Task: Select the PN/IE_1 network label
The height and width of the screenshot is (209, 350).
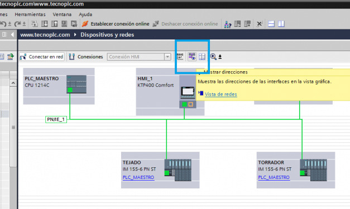Action: (x=56, y=120)
